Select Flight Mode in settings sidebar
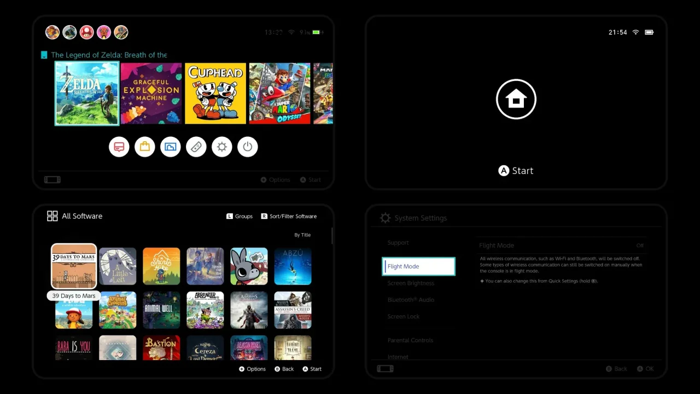 tap(418, 266)
